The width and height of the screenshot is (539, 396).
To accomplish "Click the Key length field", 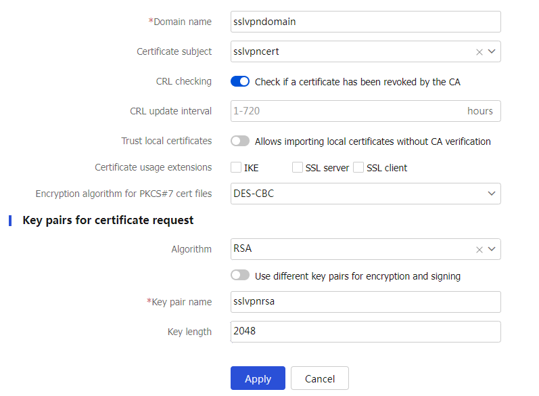I will tap(365, 332).
